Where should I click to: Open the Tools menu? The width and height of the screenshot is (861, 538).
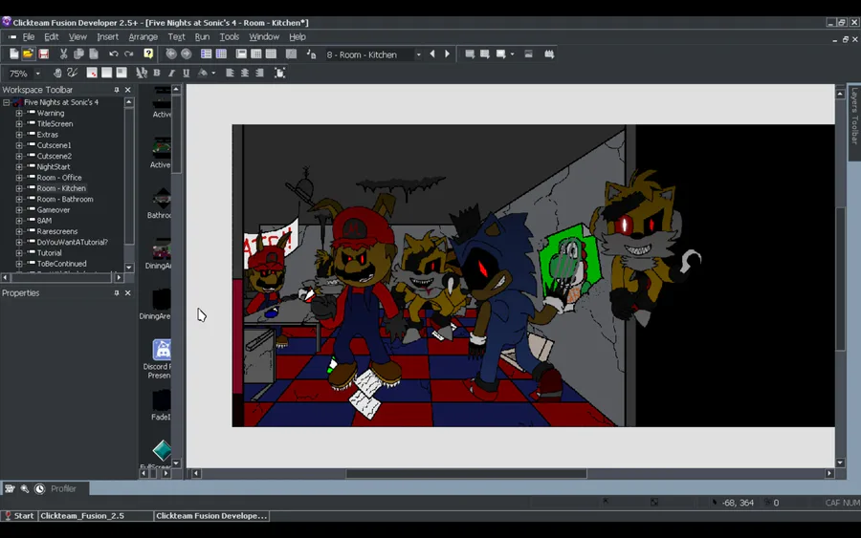point(229,36)
